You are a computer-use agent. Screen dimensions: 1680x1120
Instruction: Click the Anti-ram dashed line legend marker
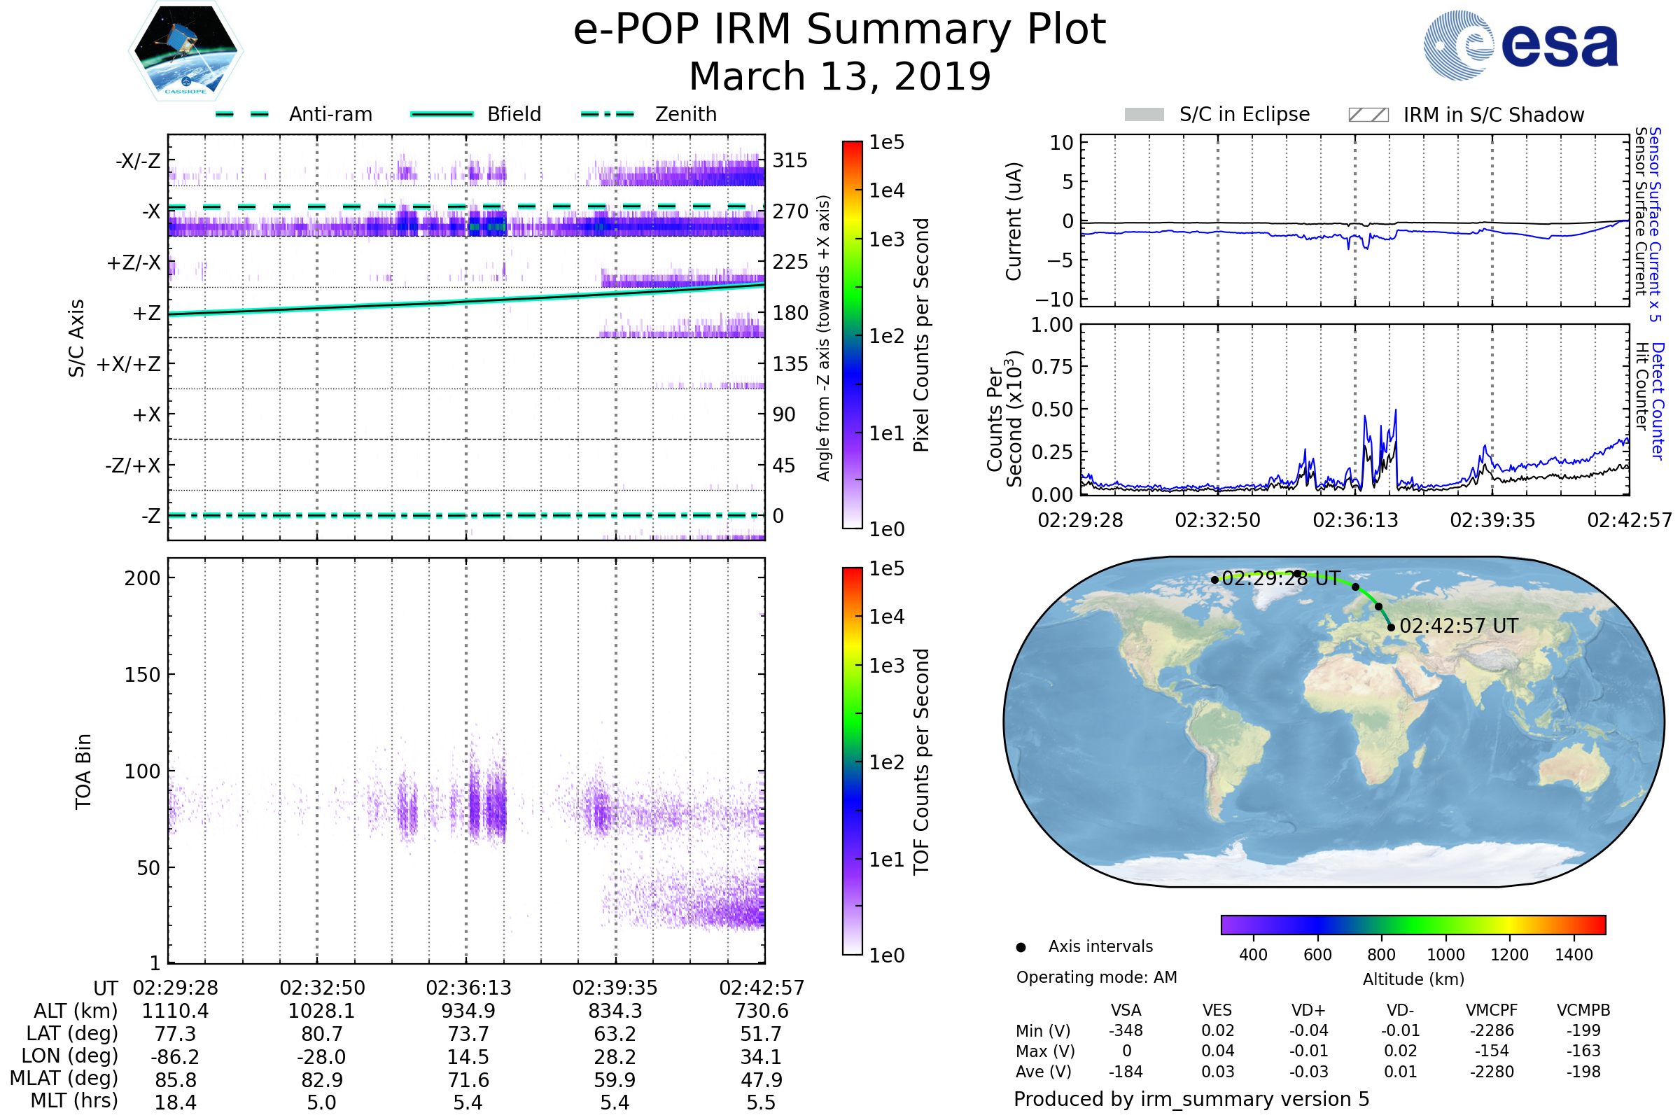242,114
